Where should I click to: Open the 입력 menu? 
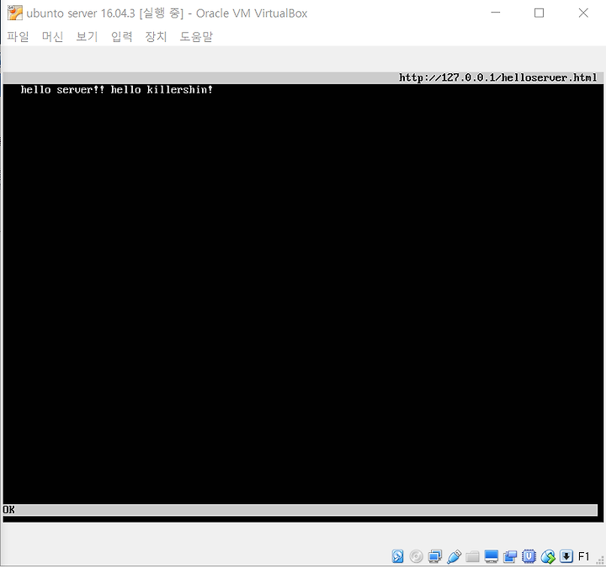click(x=122, y=36)
